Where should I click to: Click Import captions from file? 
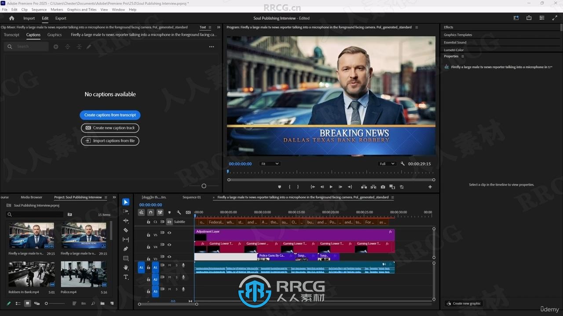coord(110,141)
